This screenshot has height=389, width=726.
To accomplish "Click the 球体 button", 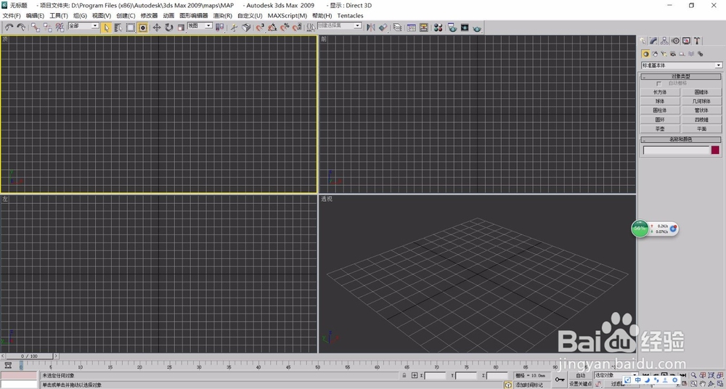I will click(660, 101).
